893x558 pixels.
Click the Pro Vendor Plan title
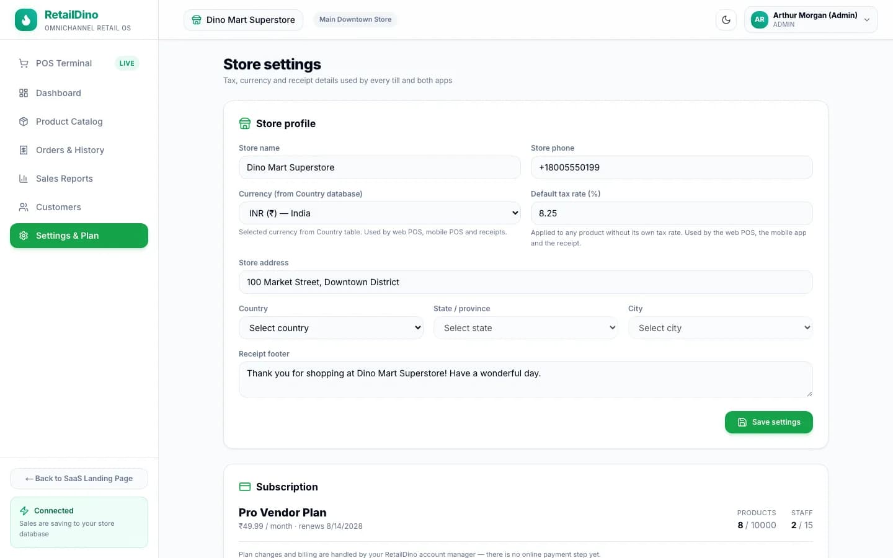(282, 513)
